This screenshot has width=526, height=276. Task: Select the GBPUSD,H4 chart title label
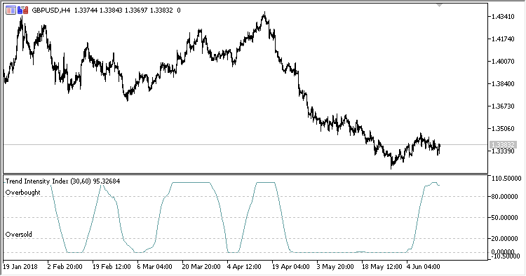coord(51,11)
